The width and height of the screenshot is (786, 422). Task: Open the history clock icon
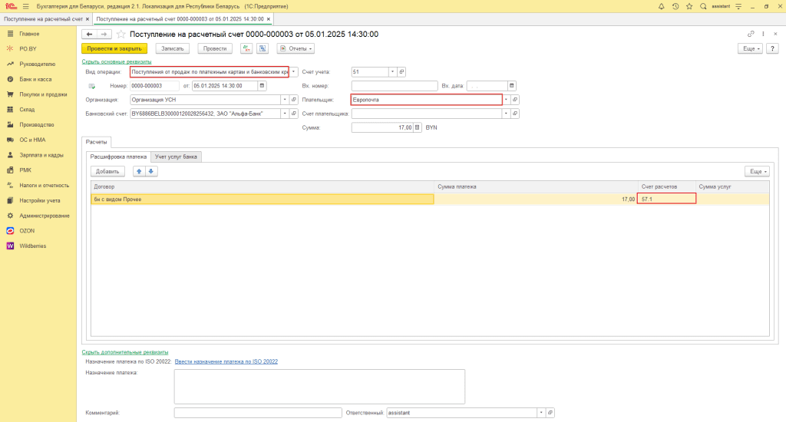tap(675, 5)
